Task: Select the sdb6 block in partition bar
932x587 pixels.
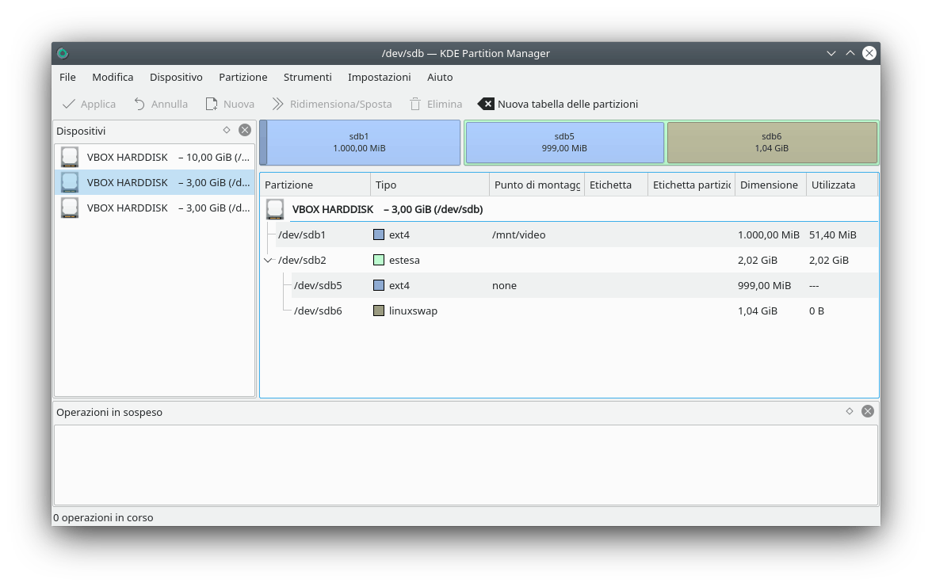Action: pyautogui.click(x=772, y=143)
